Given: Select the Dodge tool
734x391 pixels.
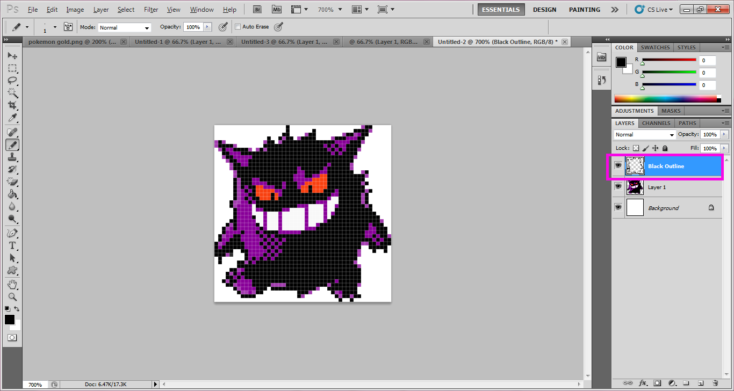Looking at the screenshot, I should tap(12, 219).
